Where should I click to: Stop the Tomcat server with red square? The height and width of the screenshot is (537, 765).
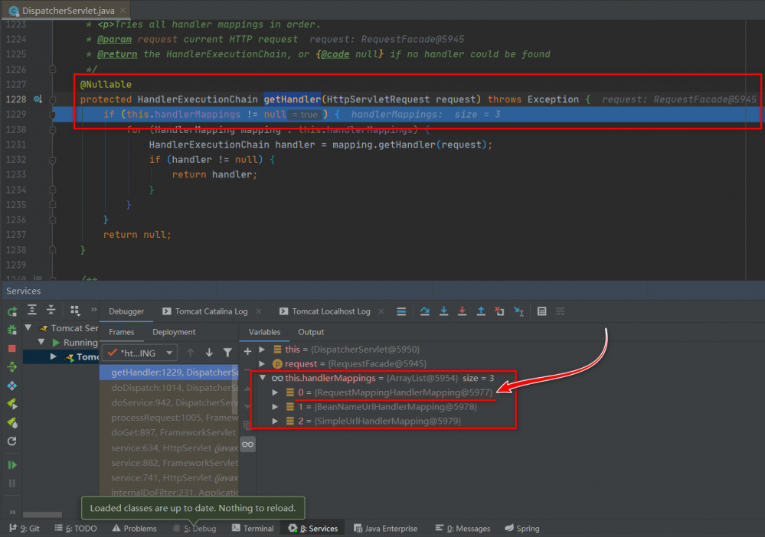coord(11,349)
